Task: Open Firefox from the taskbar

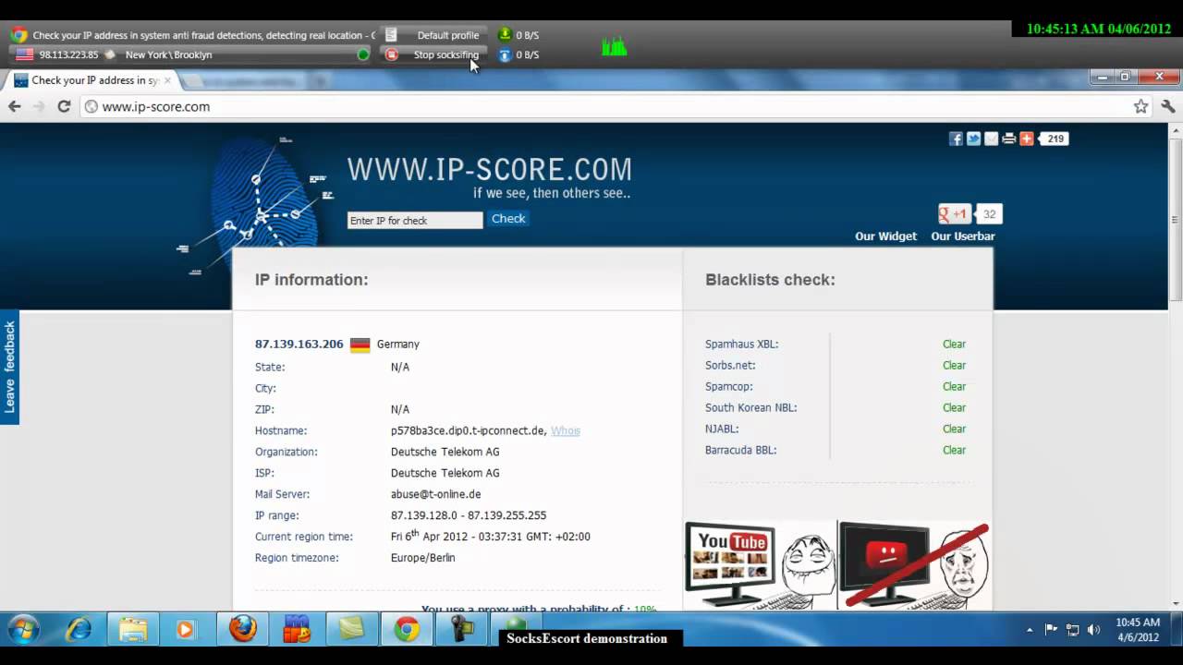Action: tap(242, 630)
